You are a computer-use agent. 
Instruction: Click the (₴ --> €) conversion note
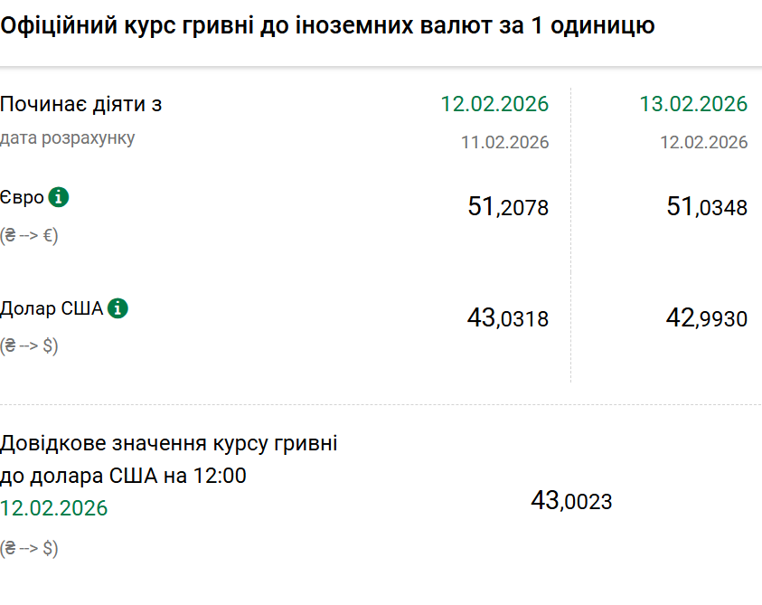pos(29,235)
